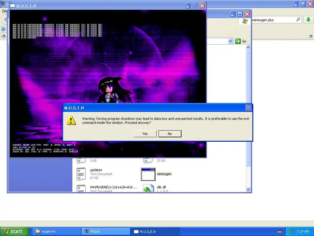Minimize the Explorer folder window
The width and height of the screenshot is (314, 236).
pyautogui.click(x=232, y=14)
